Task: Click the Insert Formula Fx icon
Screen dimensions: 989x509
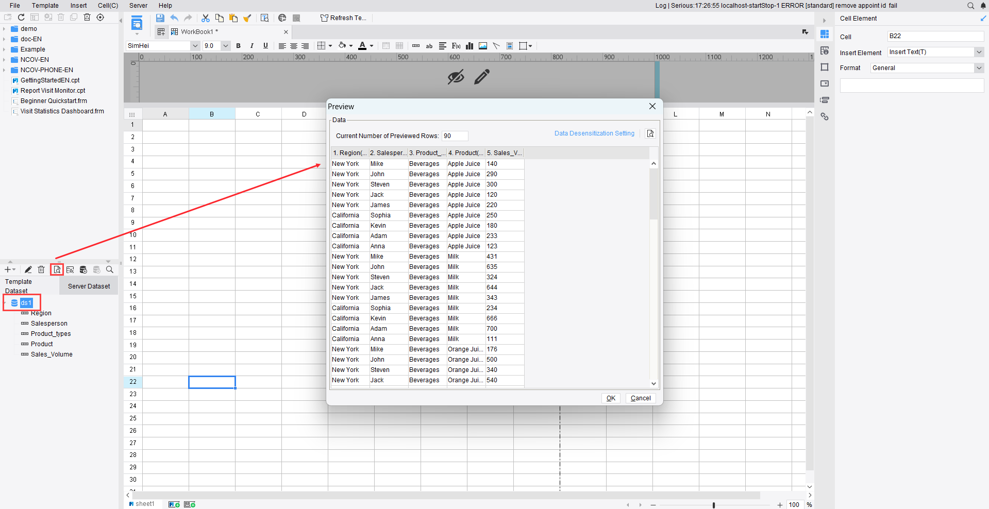Action: [x=456, y=46]
